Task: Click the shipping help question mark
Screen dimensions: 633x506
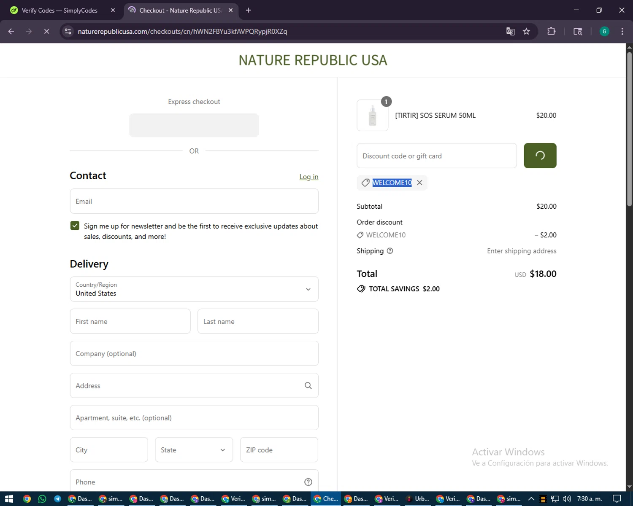Action: click(x=390, y=251)
